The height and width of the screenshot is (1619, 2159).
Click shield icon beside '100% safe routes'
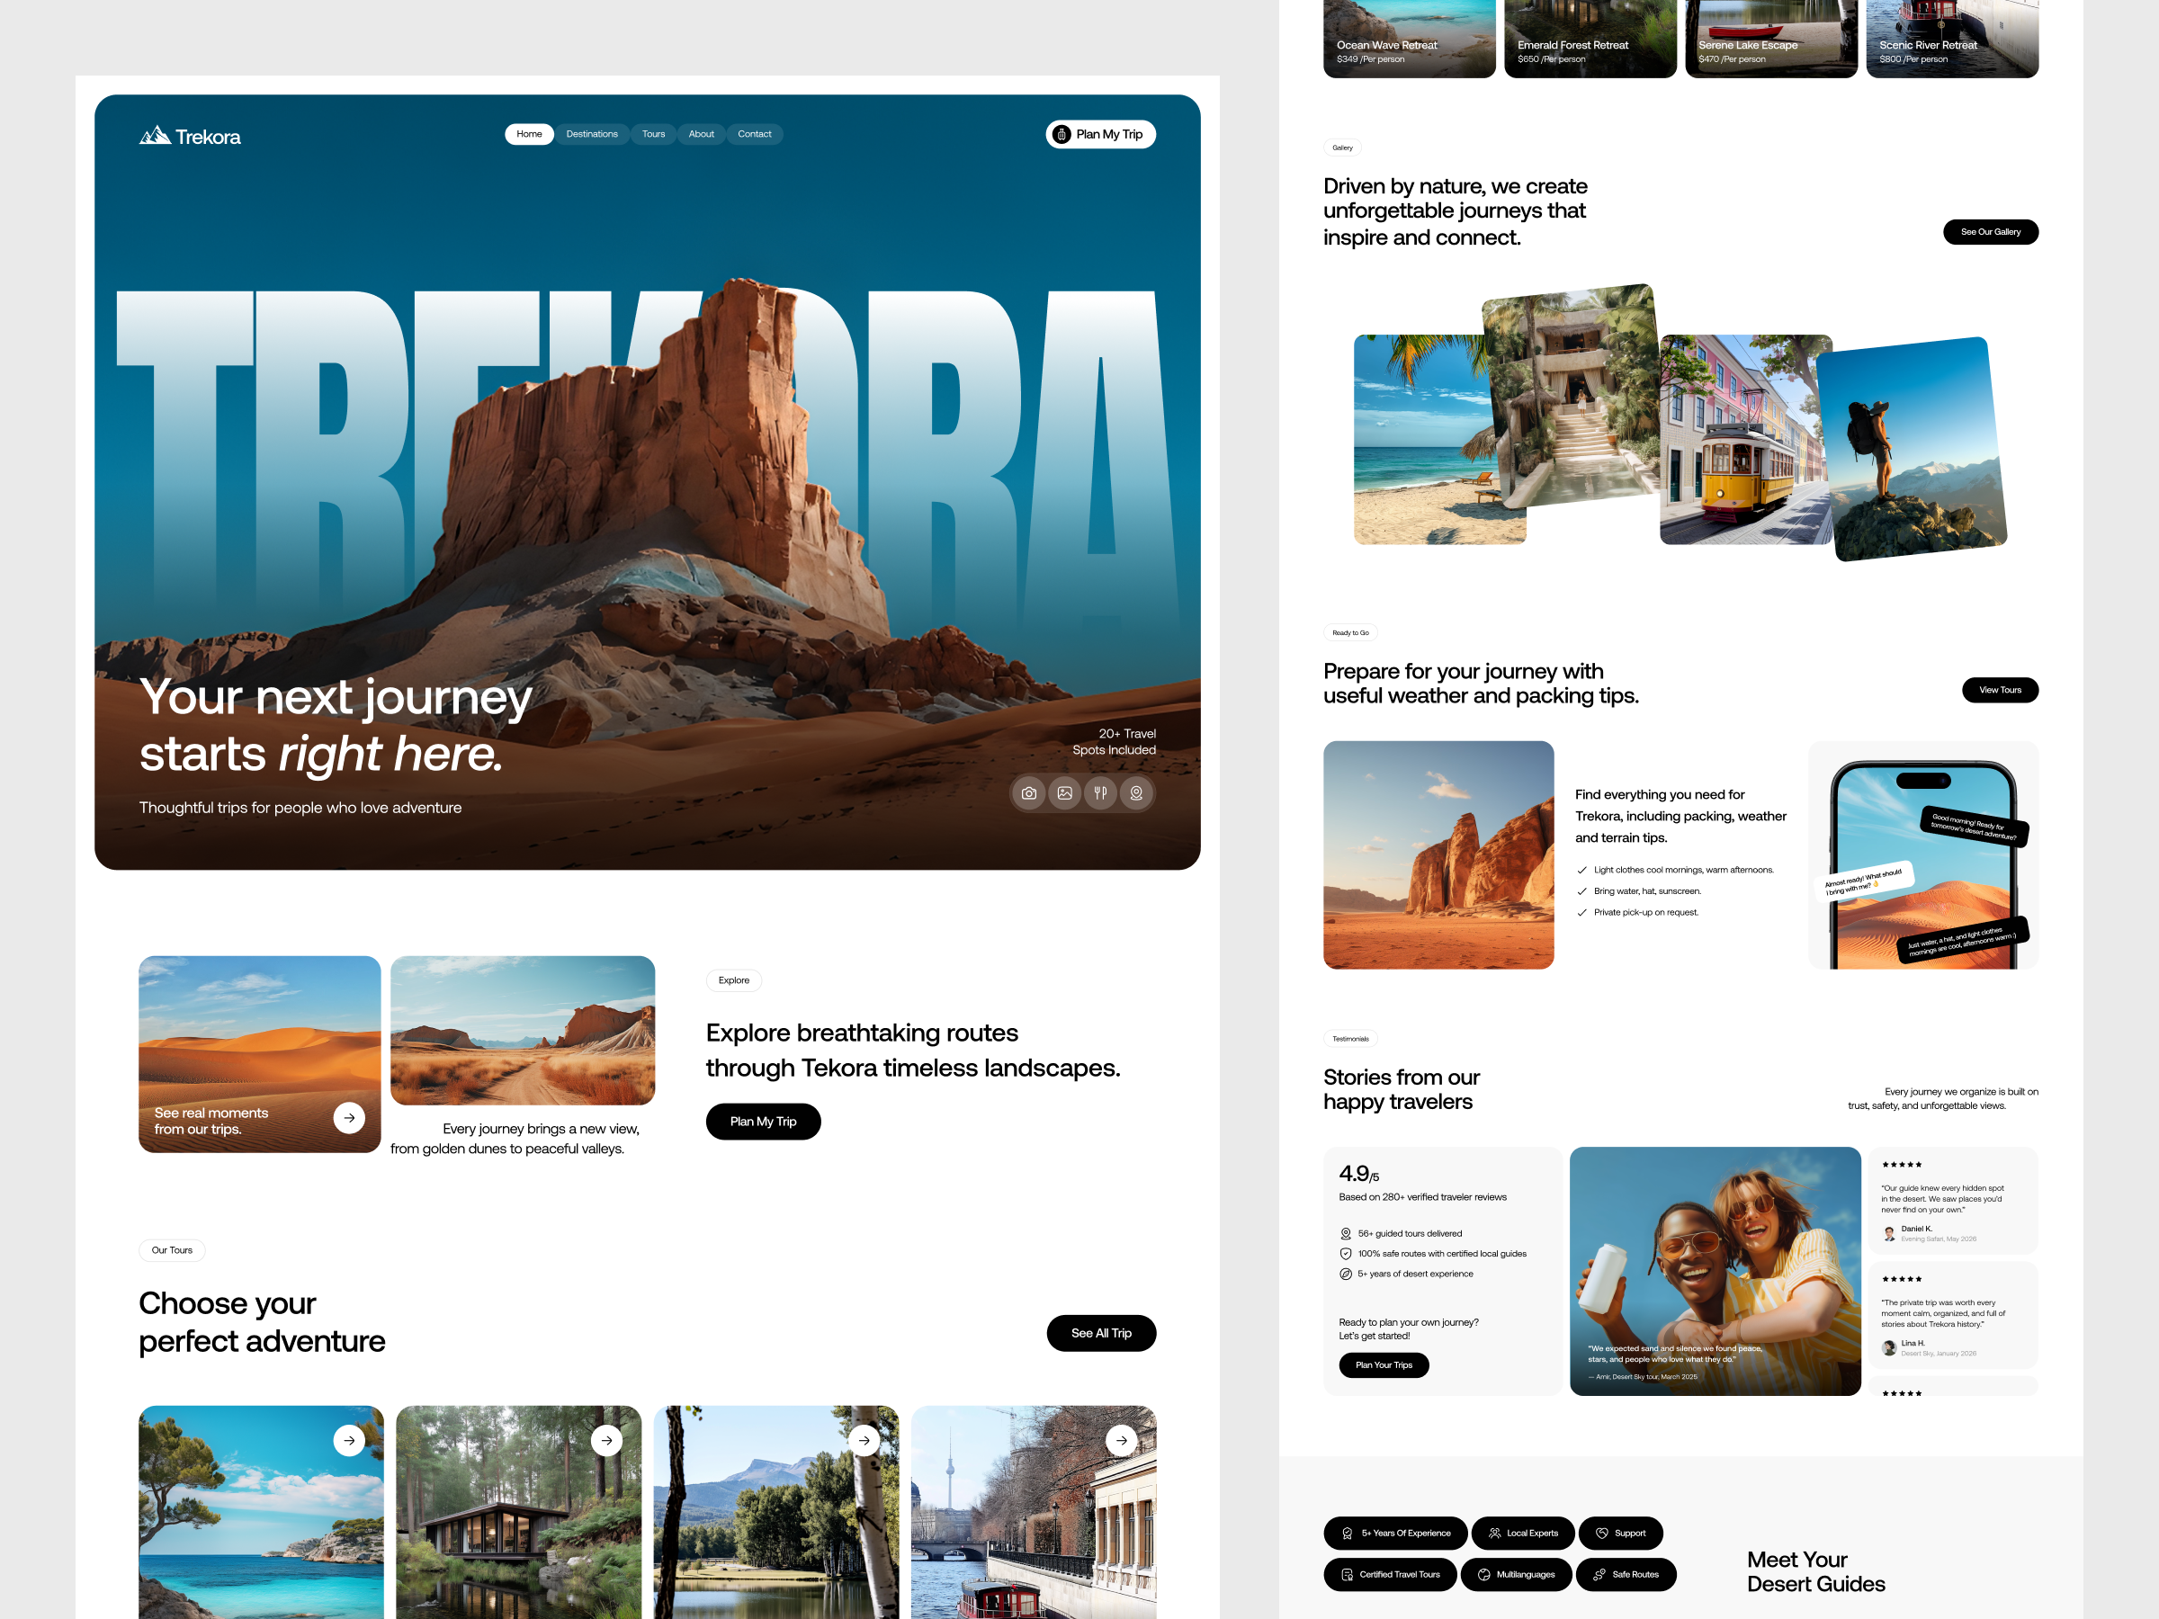(x=1346, y=1254)
